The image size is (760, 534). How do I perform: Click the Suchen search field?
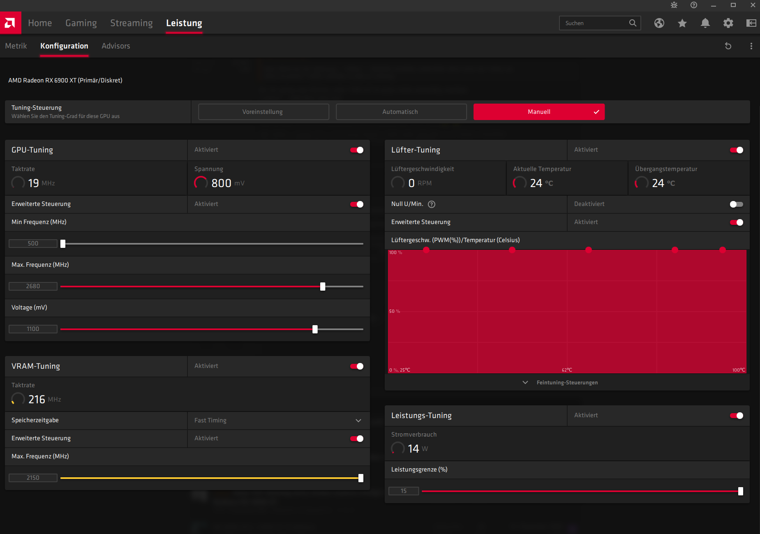click(600, 23)
